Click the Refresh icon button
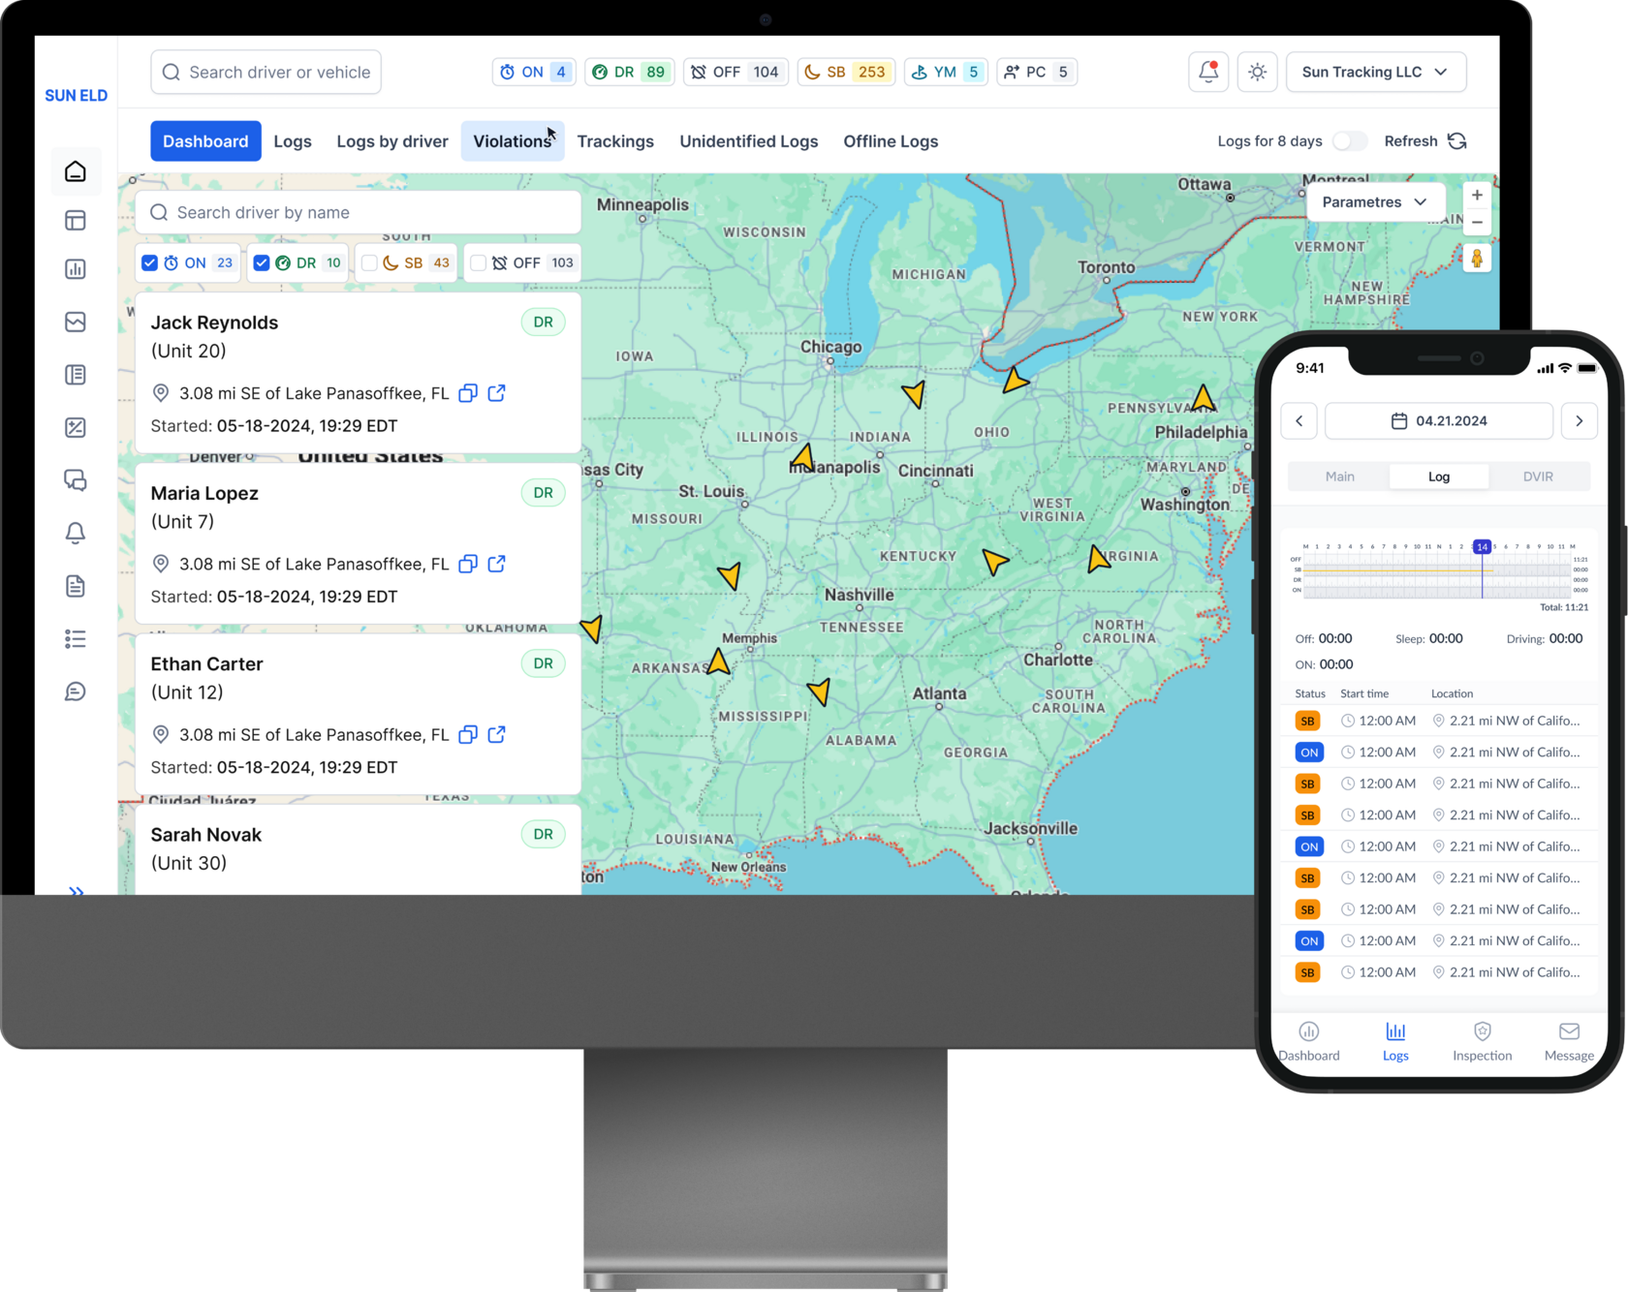Image resolution: width=1628 pixels, height=1292 pixels. pos(1456,141)
